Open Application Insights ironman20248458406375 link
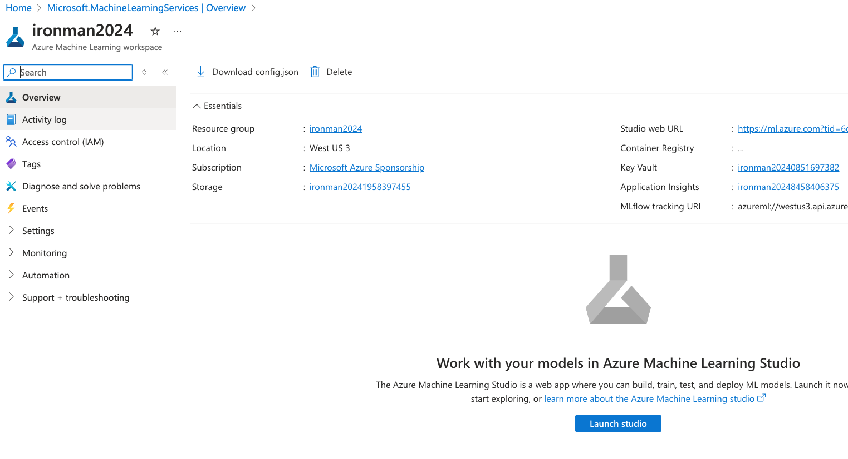The height and width of the screenshot is (459, 848). coord(788,187)
